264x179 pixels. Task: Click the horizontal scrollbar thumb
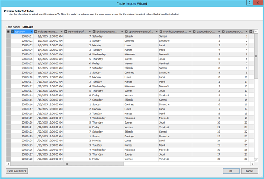[67, 164]
